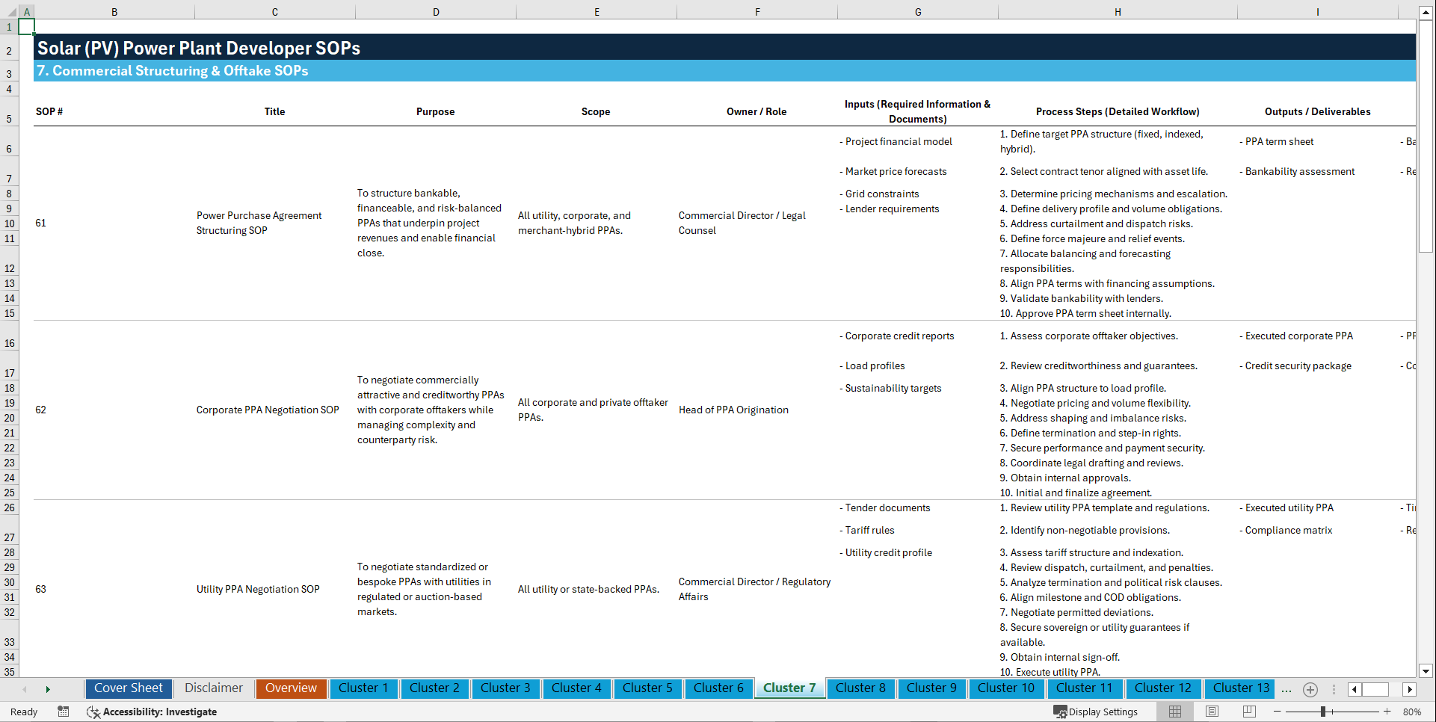This screenshot has width=1436, height=722.
Task: Switch to the Disclaimer tab
Action: pos(213,688)
